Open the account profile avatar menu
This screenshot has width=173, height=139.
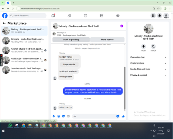(x=166, y=16)
